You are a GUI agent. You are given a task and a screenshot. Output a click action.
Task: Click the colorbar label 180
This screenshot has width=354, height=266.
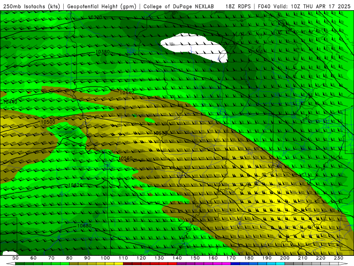(249, 258)
